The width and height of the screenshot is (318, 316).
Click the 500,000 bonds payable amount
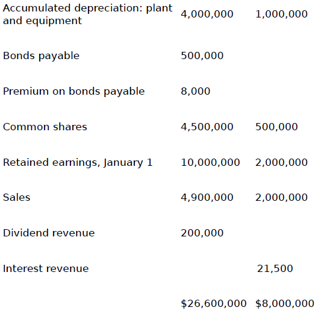(202, 55)
